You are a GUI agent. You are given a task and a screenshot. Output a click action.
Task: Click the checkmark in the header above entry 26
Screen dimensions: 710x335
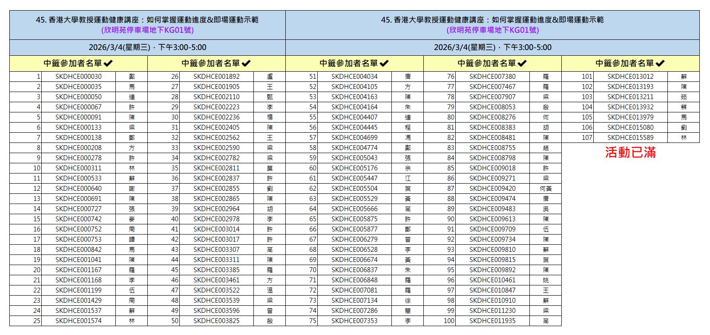(x=246, y=63)
